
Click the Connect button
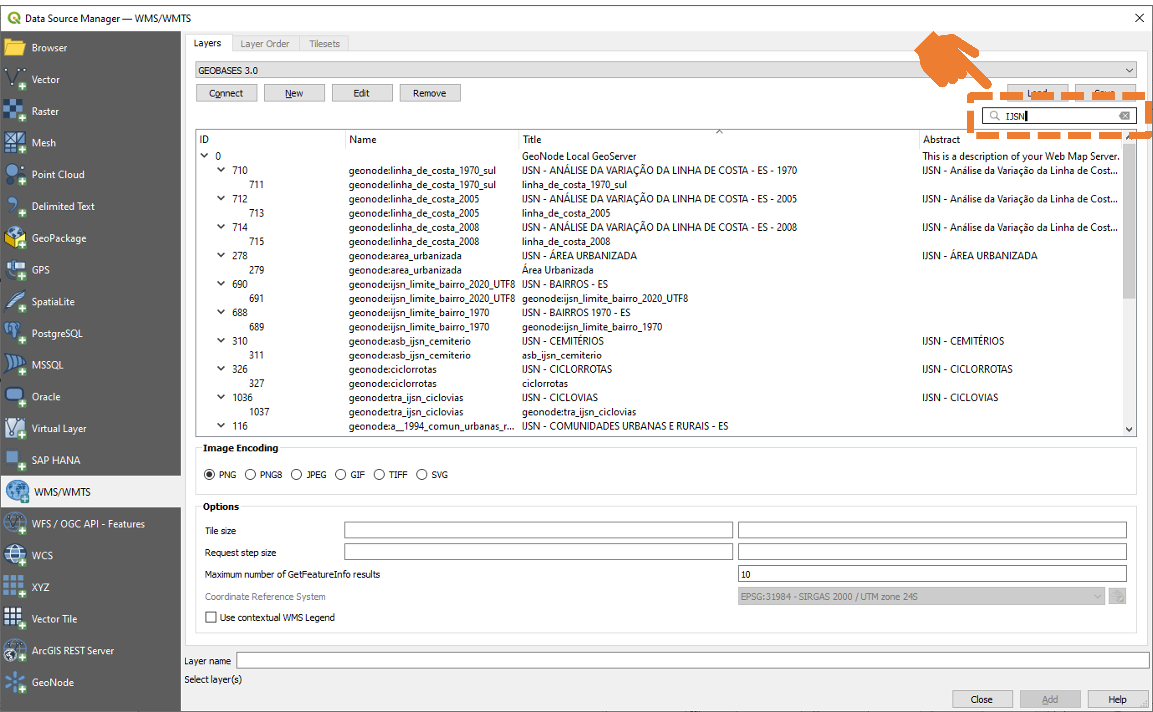pos(226,93)
